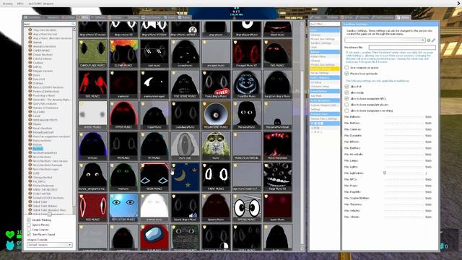The height and width of the screenshot is (260, 462).
Task: Select the moon and stars munci thumbnail
Action: point(185,177)
